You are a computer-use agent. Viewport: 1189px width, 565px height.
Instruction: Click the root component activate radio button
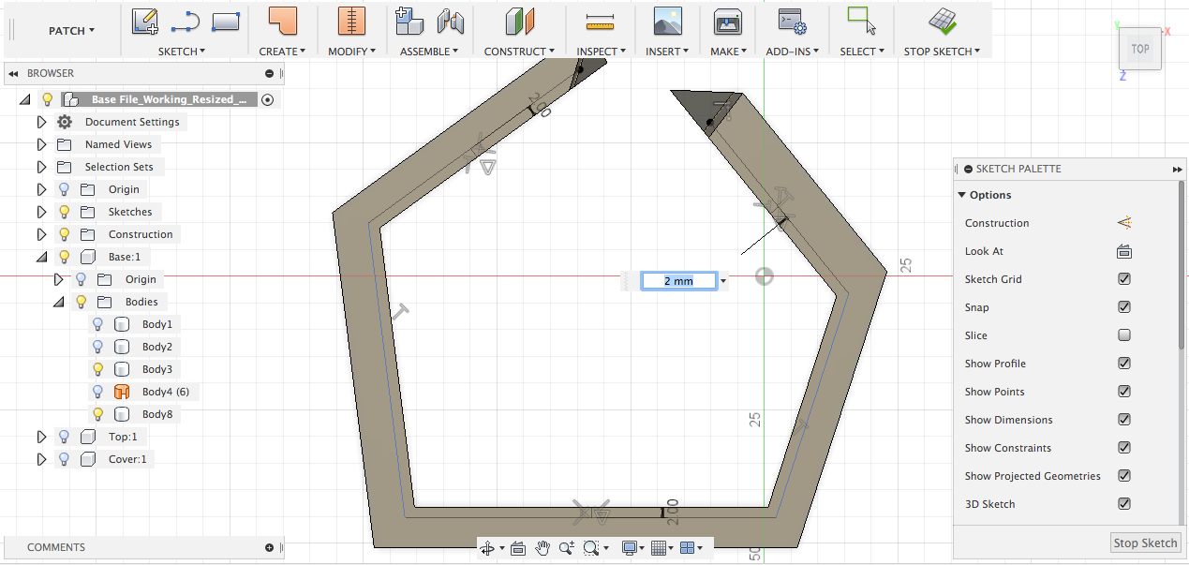click(x=268, y=99)
